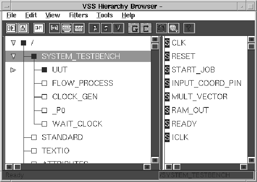Click the V filter toolbar button

tap(118, 28)
